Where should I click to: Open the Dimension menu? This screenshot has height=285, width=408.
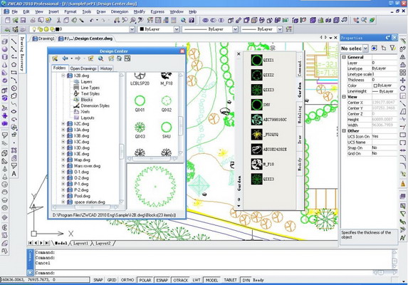[x=120, y=11]
